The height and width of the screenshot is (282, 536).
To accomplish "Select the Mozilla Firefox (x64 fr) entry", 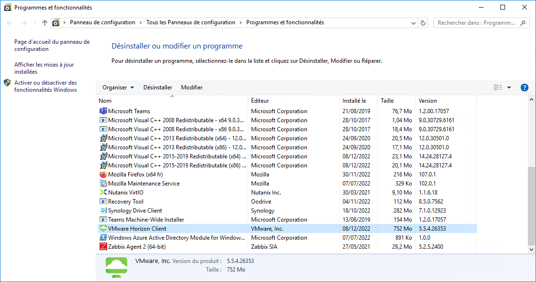I will [135, 174].
